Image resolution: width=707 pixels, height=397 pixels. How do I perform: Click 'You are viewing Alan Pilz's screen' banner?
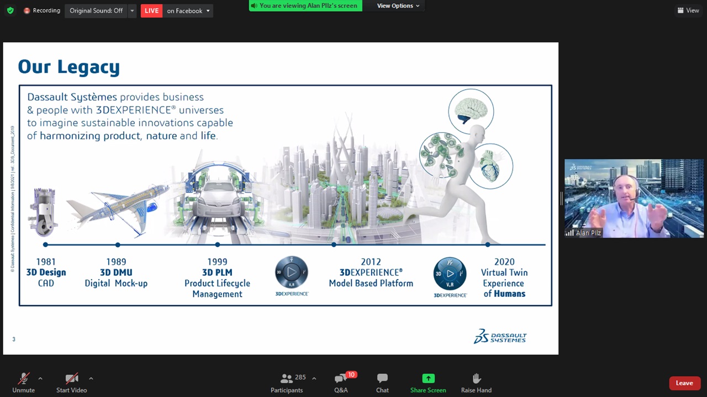click(305, 6)
